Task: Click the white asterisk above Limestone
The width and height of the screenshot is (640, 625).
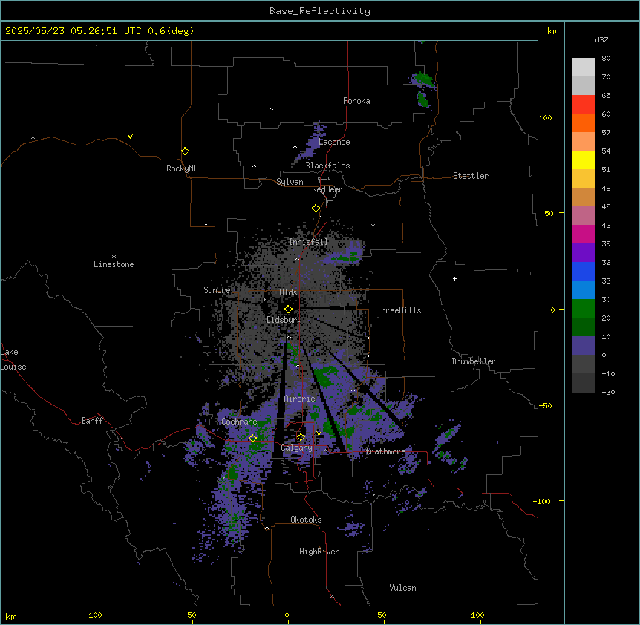Action: point(114,257)
